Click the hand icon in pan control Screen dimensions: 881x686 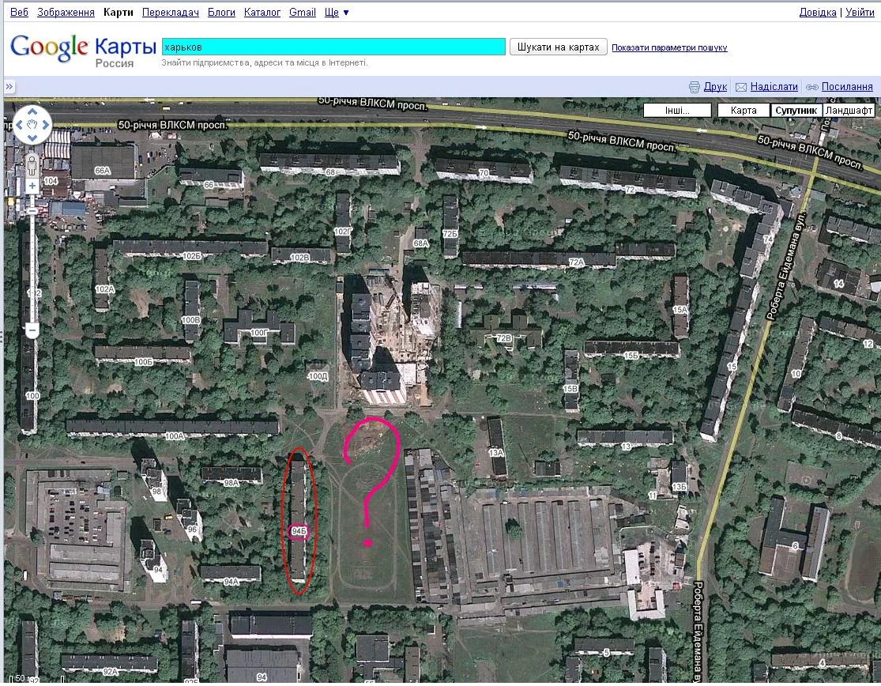tap(32, 124)
